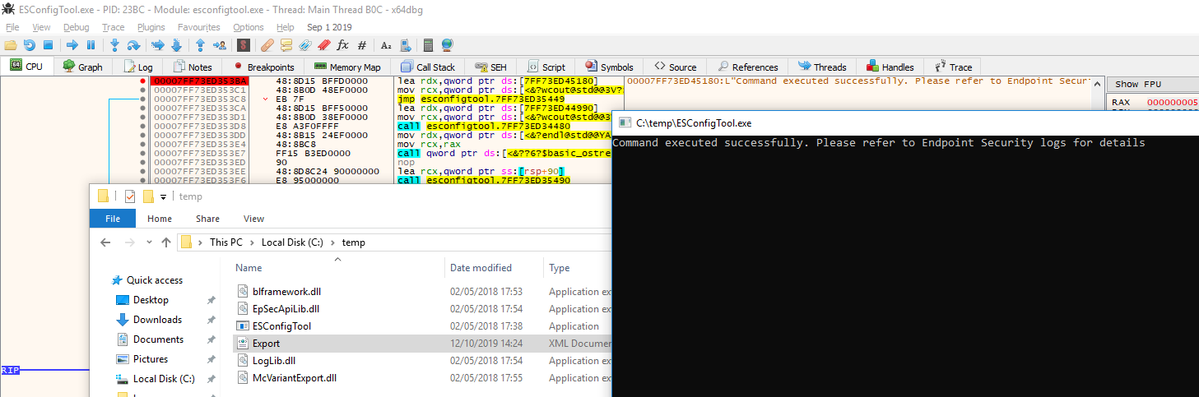Open the Trace menu
This screenshot has width=1199, height=397.
tap(114, 27)
